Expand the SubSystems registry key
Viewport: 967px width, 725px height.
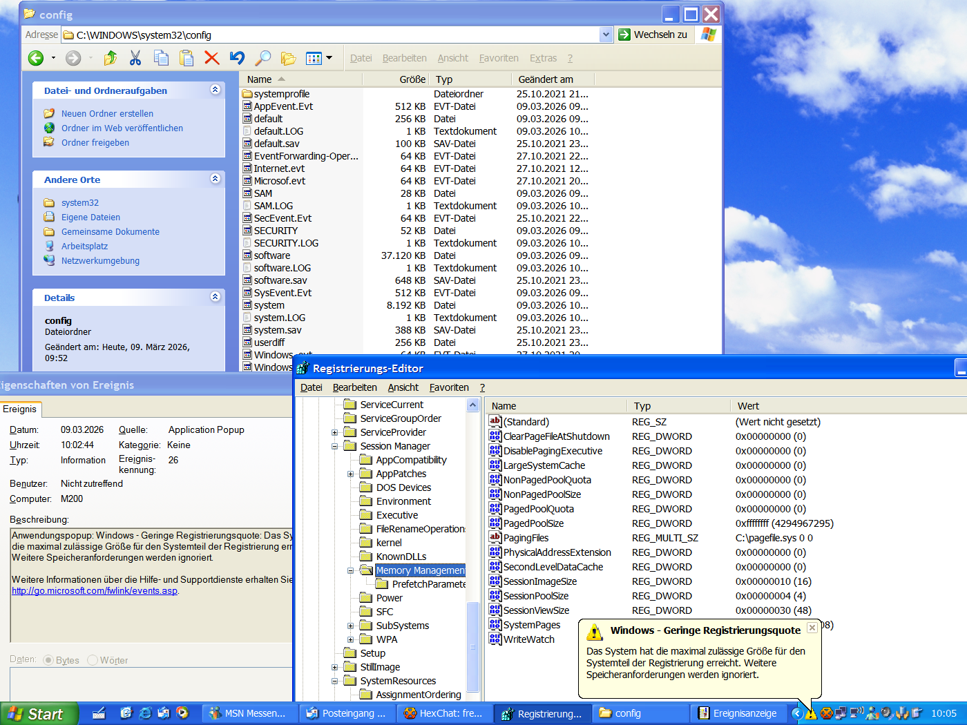(351, 626)
